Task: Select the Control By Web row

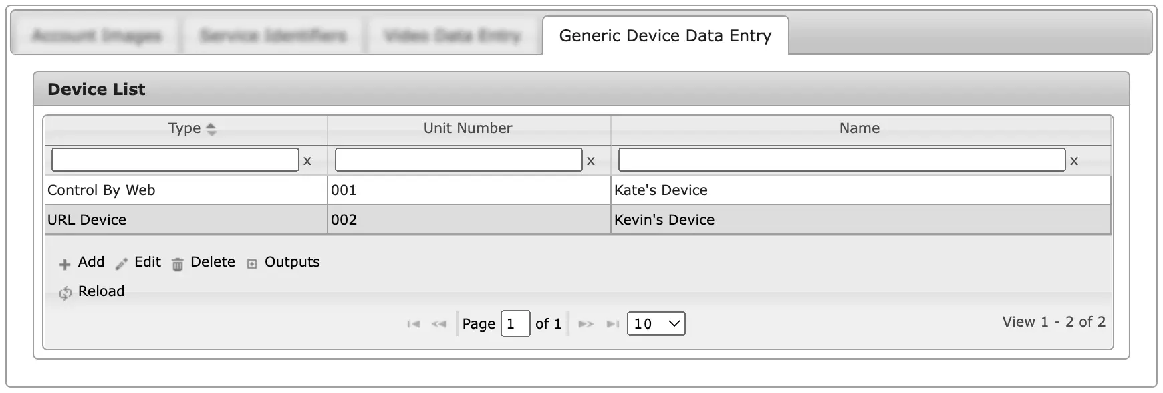Action: [577, 190]
